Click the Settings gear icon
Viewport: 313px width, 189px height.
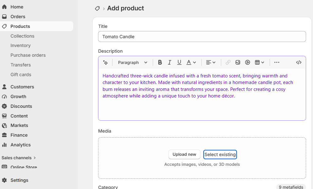tap(4, 180)
